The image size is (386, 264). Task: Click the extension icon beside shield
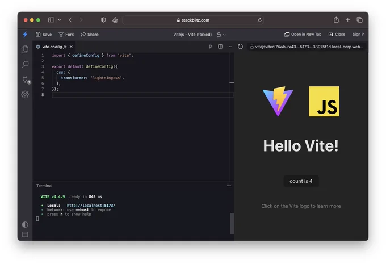coord(115,20)
